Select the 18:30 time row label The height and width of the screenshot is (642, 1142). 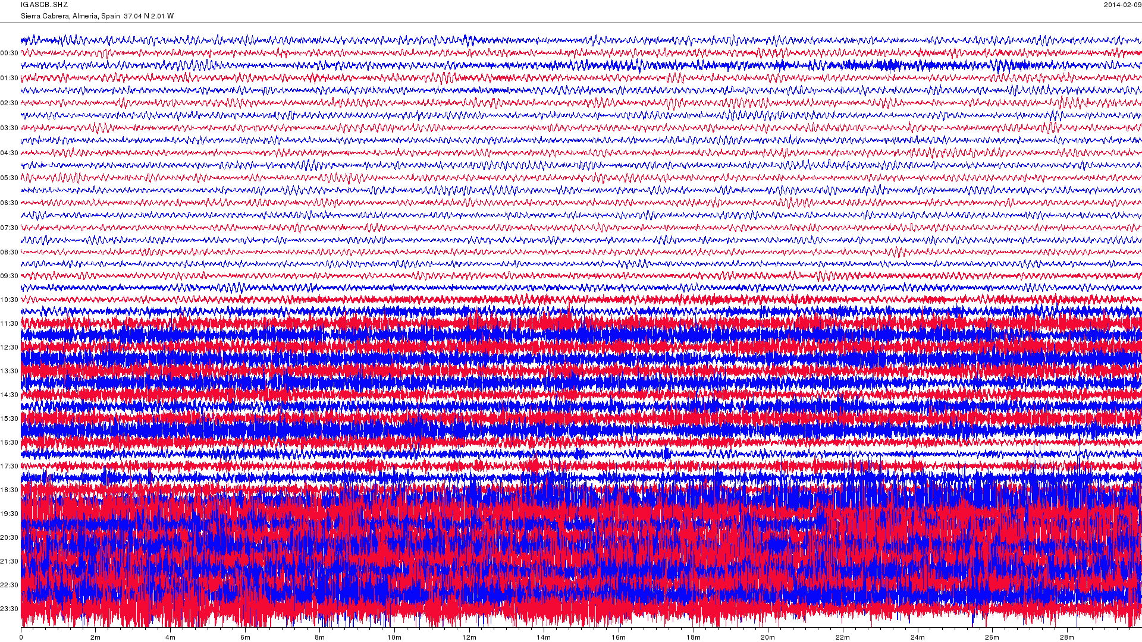pyautogui.click(x=10, y=490)
